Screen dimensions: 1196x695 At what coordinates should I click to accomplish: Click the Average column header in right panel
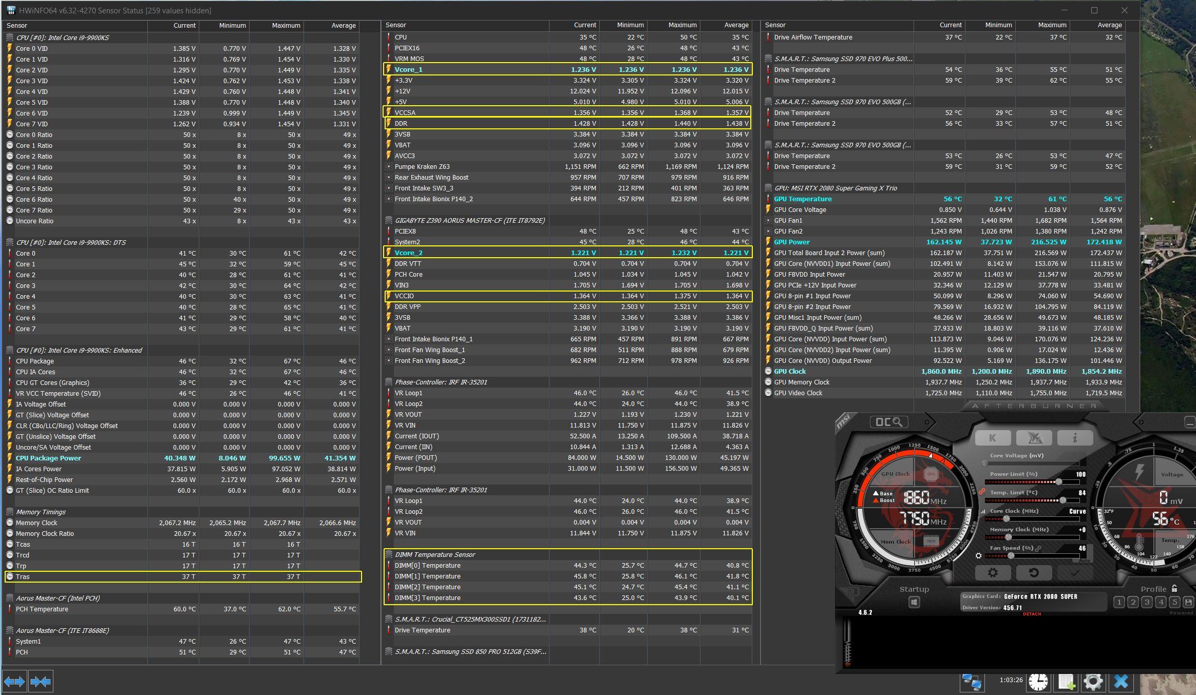click(x=1097, y=25)
